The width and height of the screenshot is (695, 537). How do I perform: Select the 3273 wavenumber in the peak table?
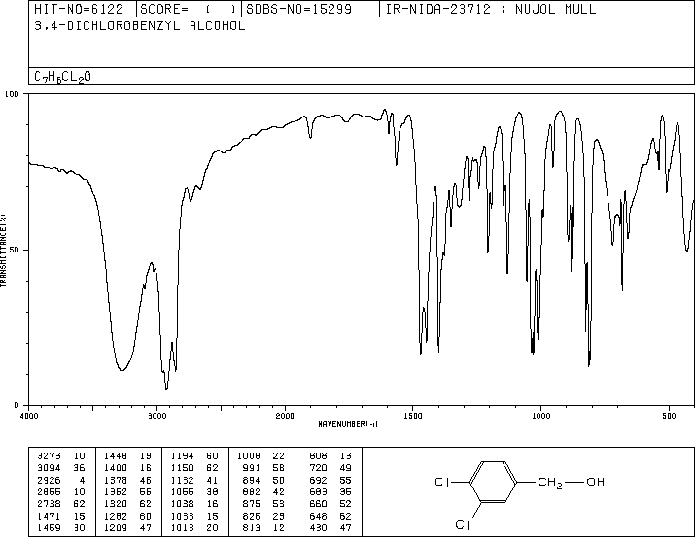point(49,456)
